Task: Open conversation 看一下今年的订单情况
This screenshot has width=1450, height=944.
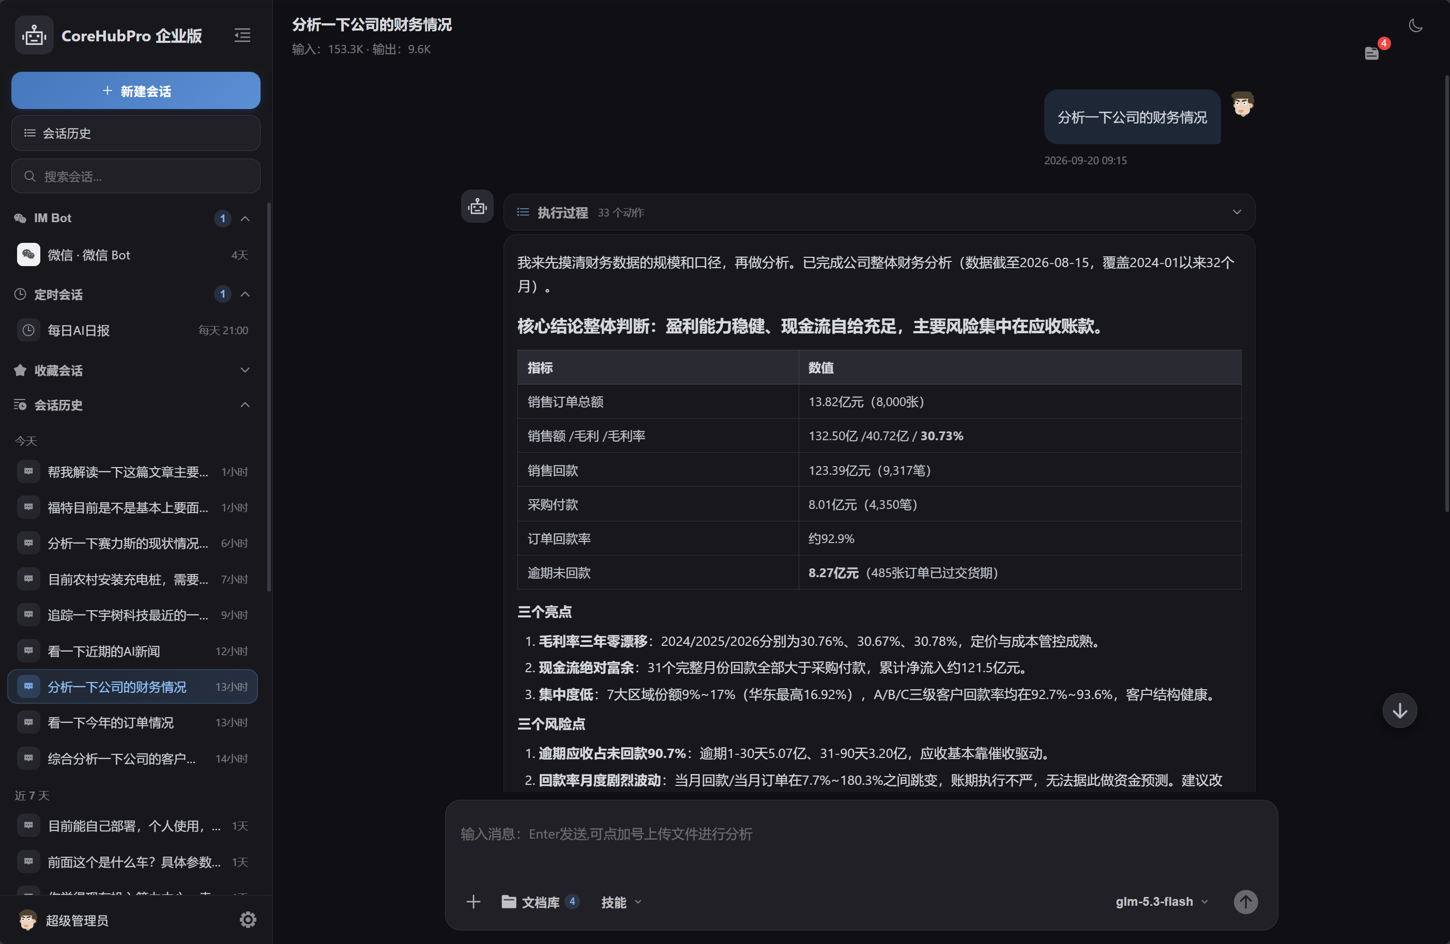Action: coord(133,722)
